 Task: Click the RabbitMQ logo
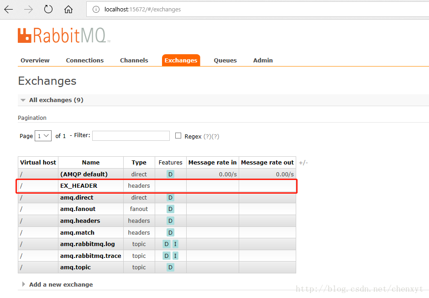[x=64, y=35]
